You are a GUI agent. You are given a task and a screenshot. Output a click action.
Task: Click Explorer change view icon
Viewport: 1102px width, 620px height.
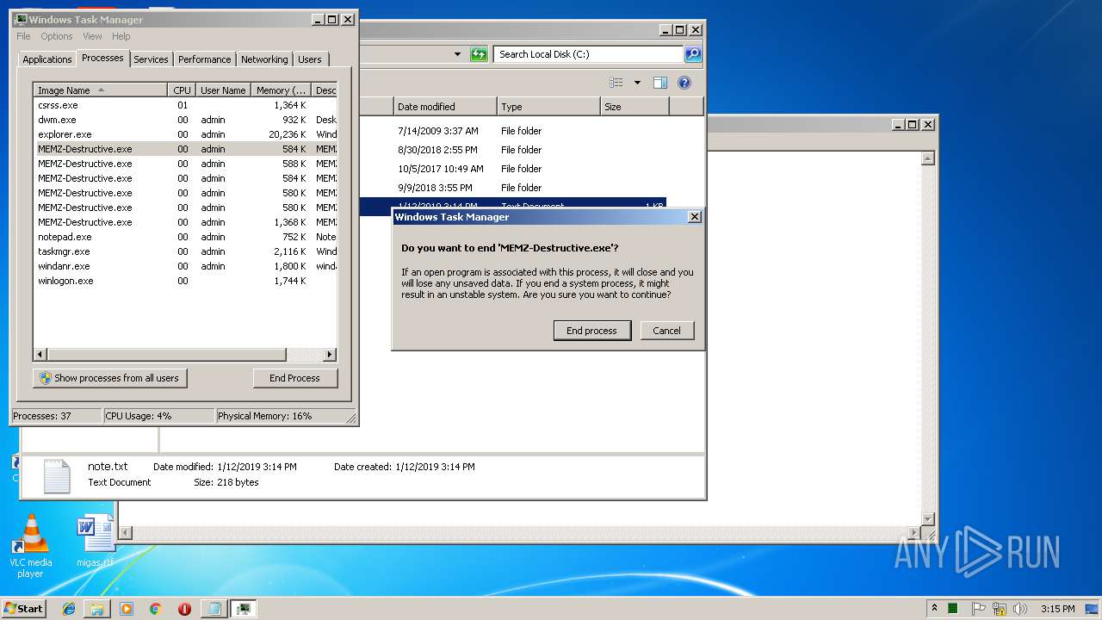616,83
